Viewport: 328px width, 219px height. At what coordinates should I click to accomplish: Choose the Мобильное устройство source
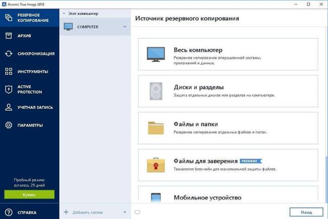coord(228,194)
